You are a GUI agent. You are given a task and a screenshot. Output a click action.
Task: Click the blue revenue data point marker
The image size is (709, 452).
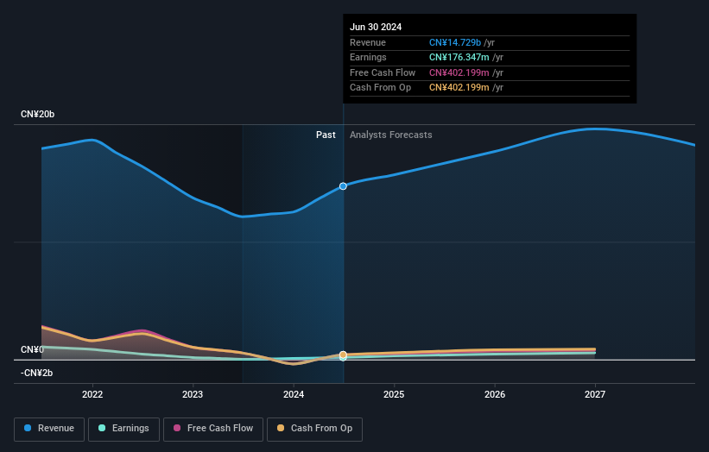coord(344,186)
